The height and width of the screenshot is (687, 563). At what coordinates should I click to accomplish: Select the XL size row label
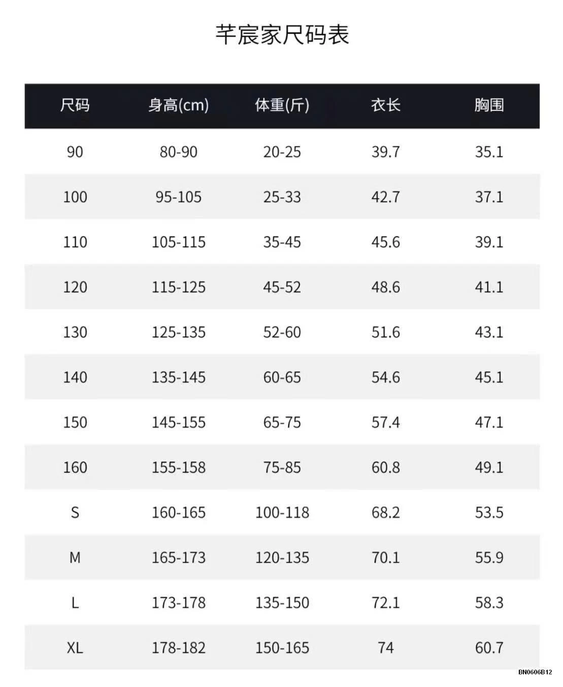click(75, 648)
